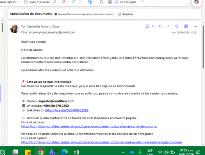The width and height of the screenshot is (205, 155).
Task: Click the ESP LAA language indicator
Action: pyautogui.click(x=150, y=152)
